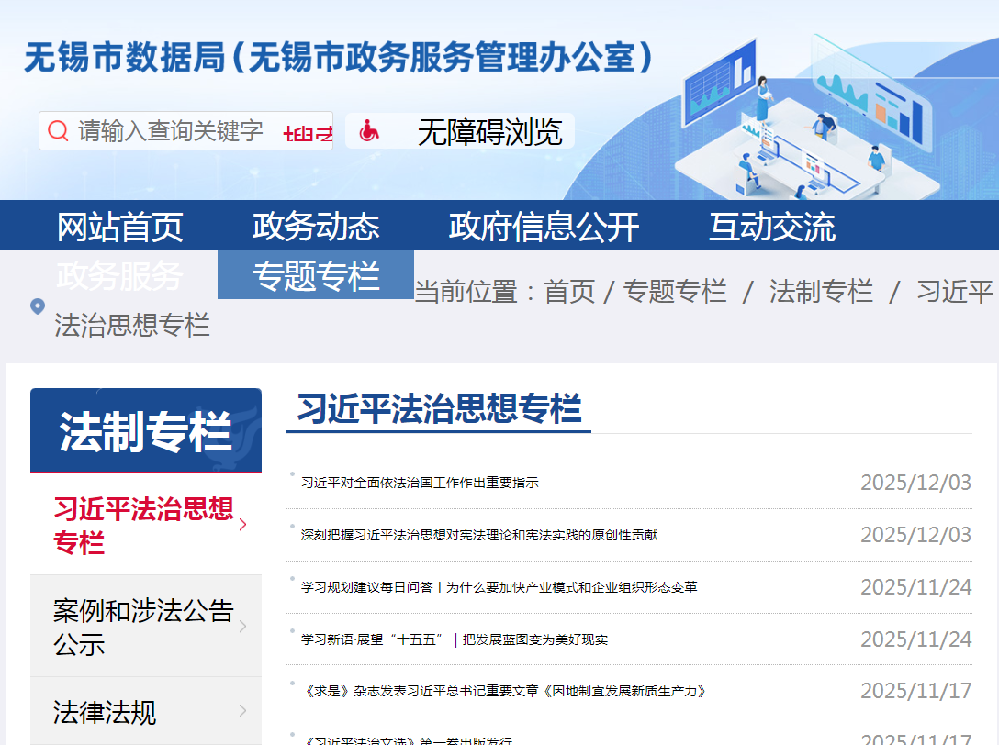Open article about 宪法理论和宪法实践的原创性贡献
Image resolution: width=999 pixels, height=745 pixels.
(x=479, y=535)
